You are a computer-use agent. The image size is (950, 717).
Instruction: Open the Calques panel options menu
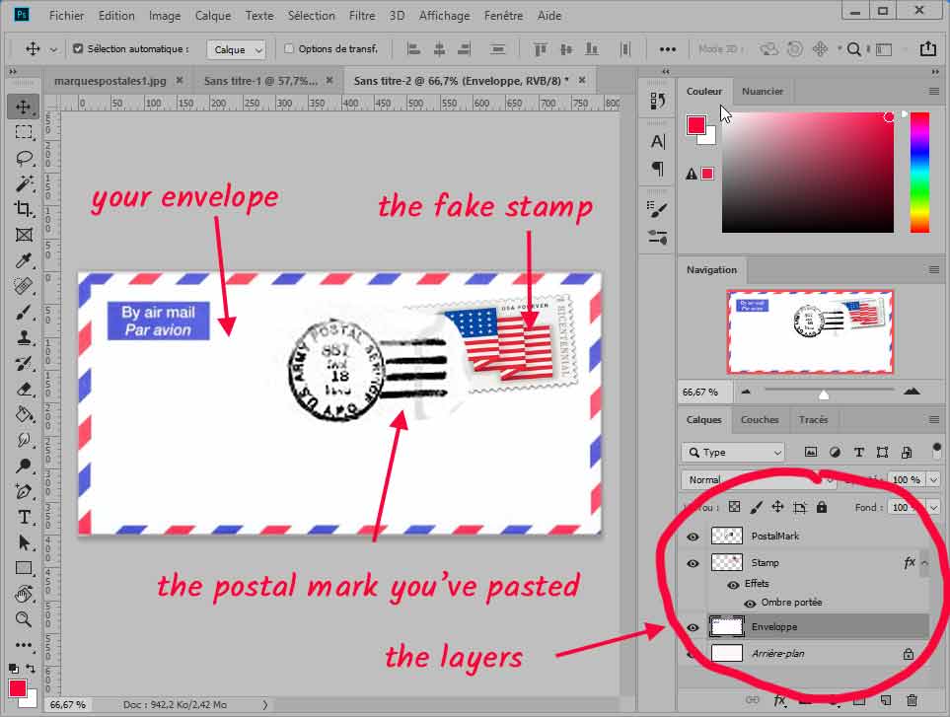click(933, 420)
